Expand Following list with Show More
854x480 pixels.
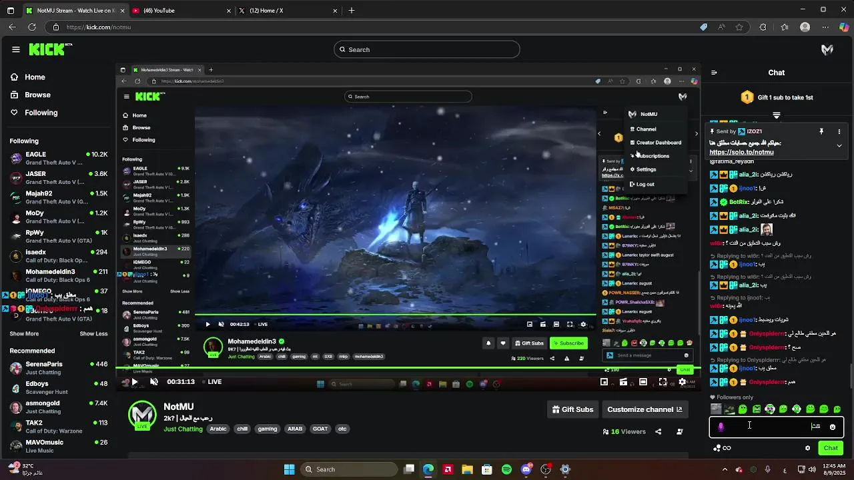24,334
